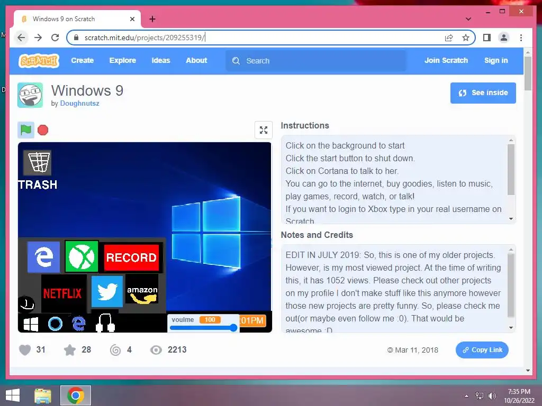Click the Chrome icon on the taskbar
Image resolution: width=542 pixels, height=406 pixels.
(76, 395)
